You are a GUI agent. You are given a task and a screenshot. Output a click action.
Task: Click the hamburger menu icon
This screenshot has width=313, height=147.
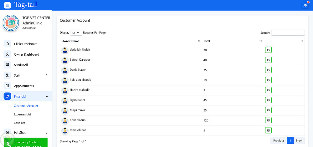7,5
